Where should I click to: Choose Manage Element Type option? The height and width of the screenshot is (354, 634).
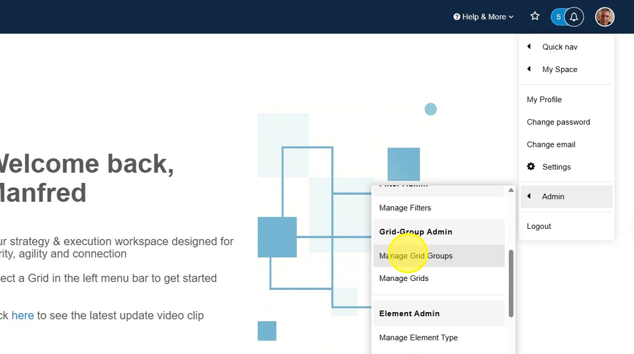point(418,338)
